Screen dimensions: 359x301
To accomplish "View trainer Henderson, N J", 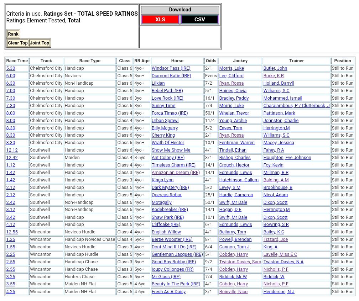I will pos(279,292).
